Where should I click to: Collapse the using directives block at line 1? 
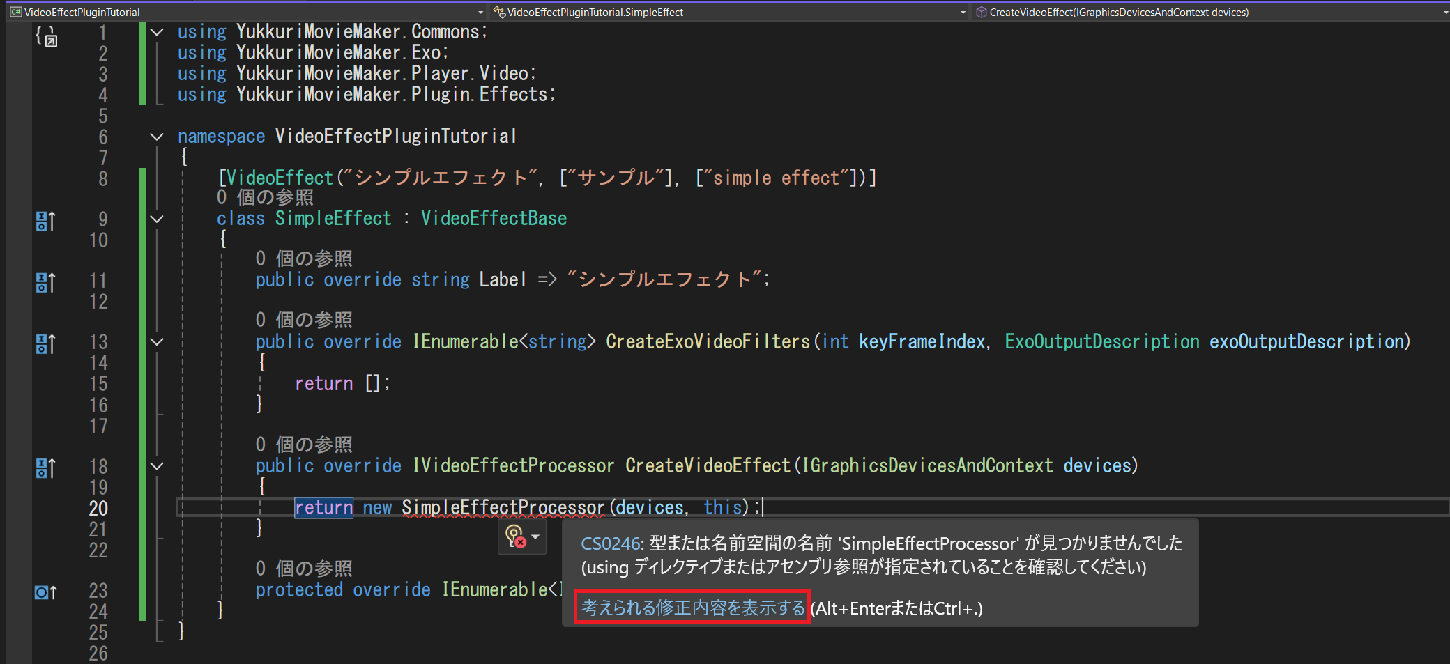pyautogui.click(x=157, y=32)
